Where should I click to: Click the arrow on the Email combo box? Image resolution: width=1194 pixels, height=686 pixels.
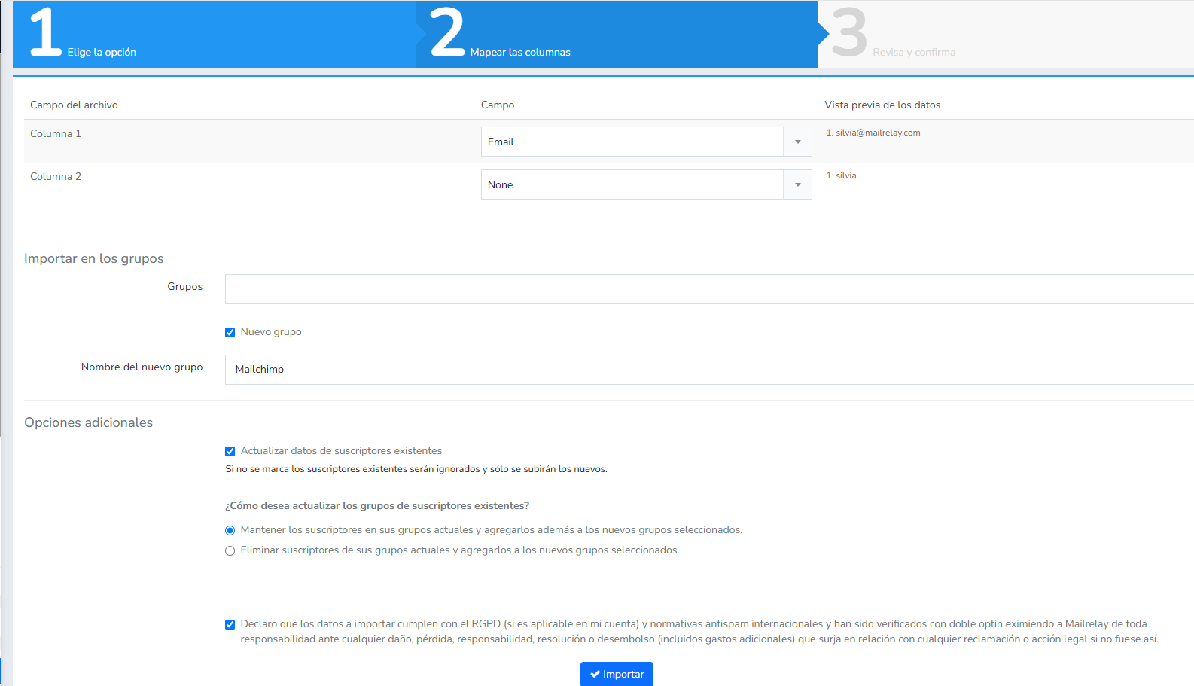[x=798, y=142]
